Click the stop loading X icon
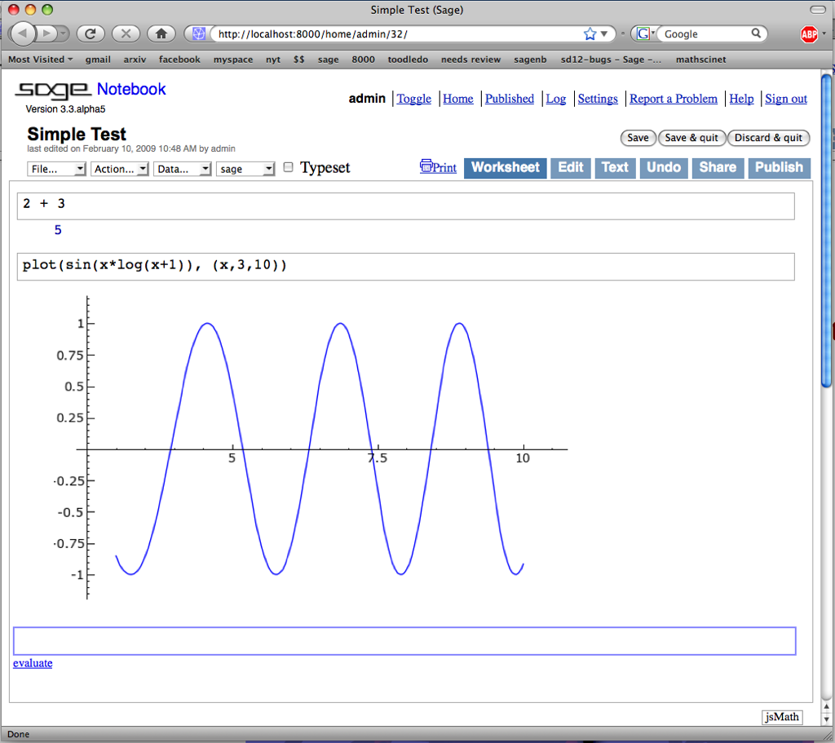 pos(126,33)
